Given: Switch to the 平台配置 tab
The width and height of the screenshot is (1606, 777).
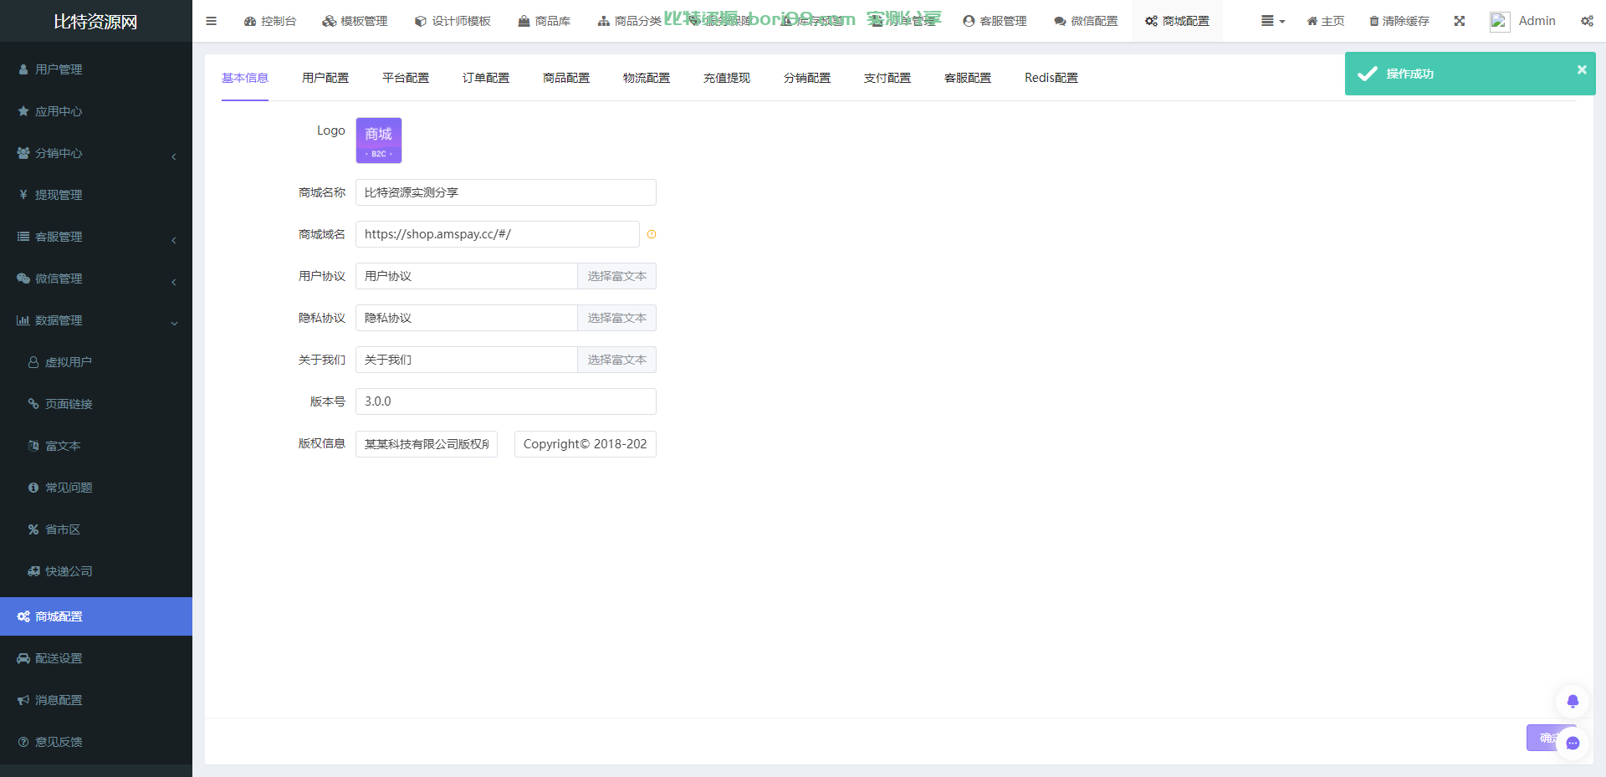Looking at the screenshot, I should [x=406, y=78].
